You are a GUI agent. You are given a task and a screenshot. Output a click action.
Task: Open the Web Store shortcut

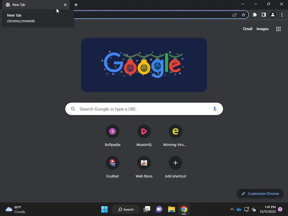[144, 167]
